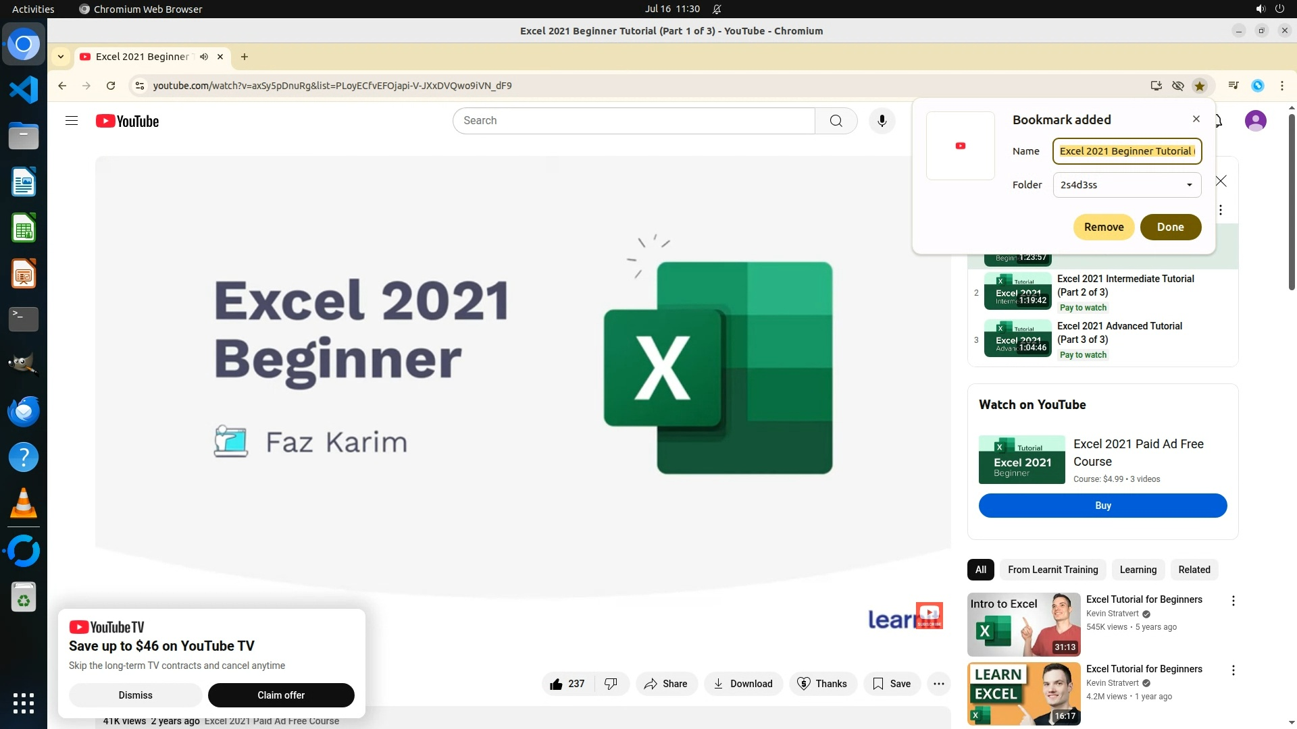
Task: Click the voice search microphone icon
Action: tap(882, 121)
